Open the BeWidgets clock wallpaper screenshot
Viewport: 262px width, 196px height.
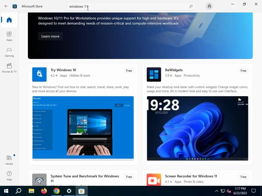pyautogui.click(x=198, y=128)
